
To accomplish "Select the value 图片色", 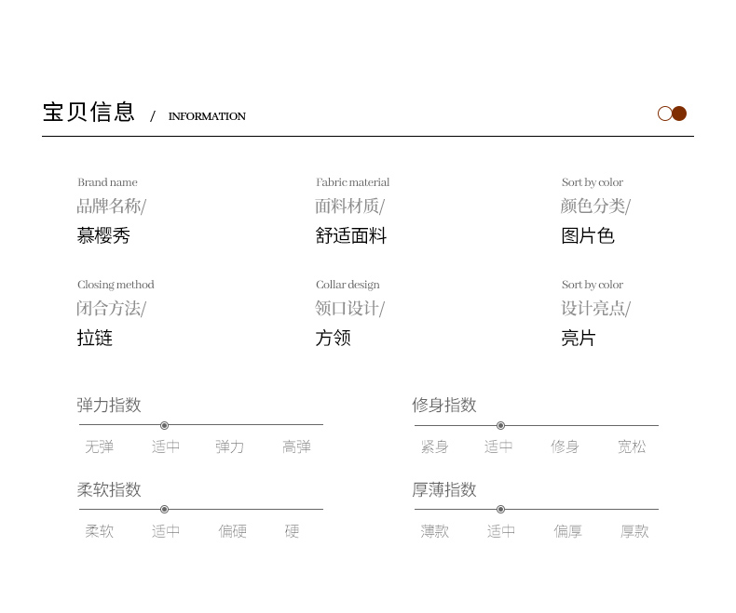I will click(x=588, y=235).
